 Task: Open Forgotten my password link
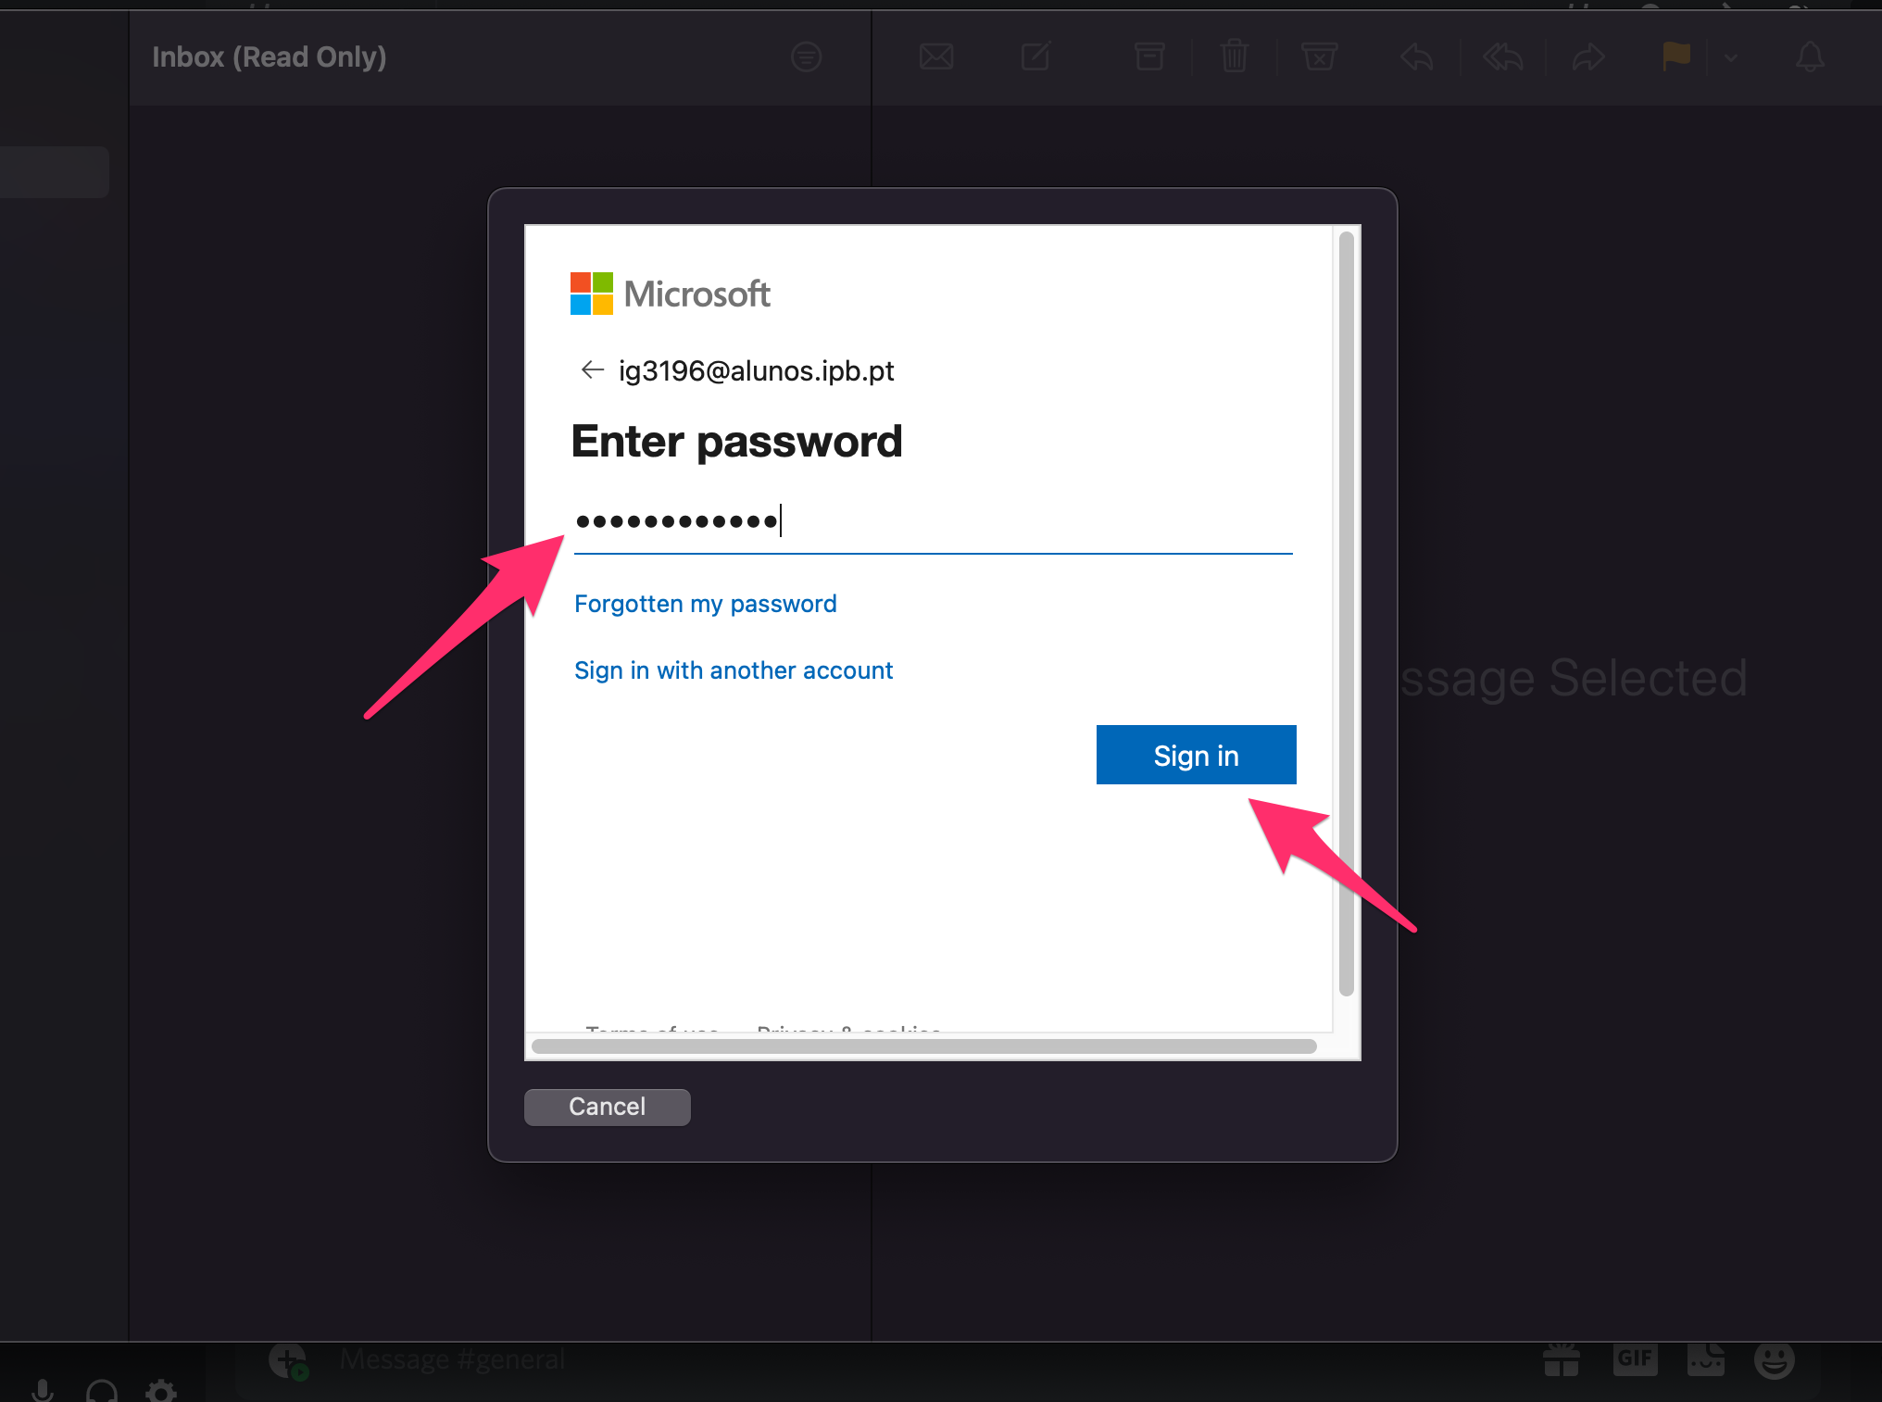(705, 604)
